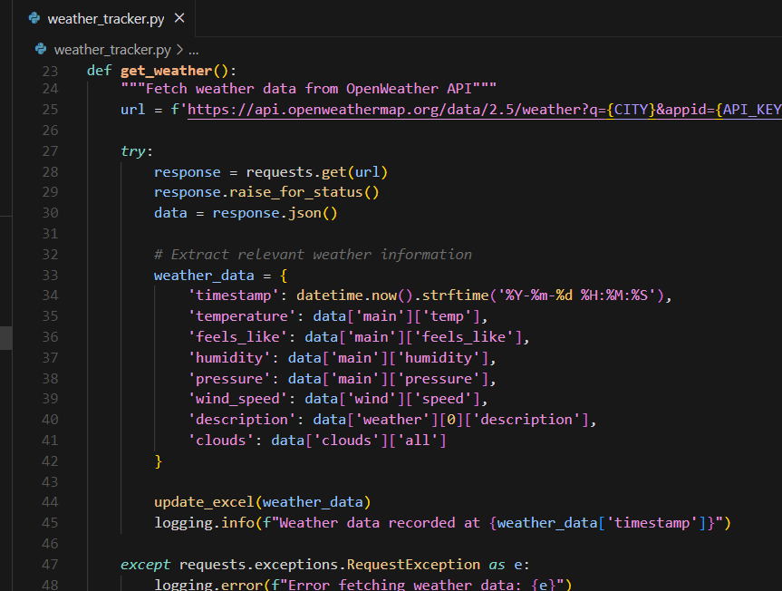Image resolution: width=782 pixels, height=591 pixels.
Task: Click the 'Extract relevant weather information' comment
Action: 313,254
